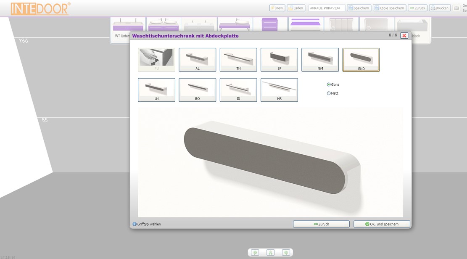
Task: Select the ID handle type
Action: pyautogui.click(x=238, y=90)
